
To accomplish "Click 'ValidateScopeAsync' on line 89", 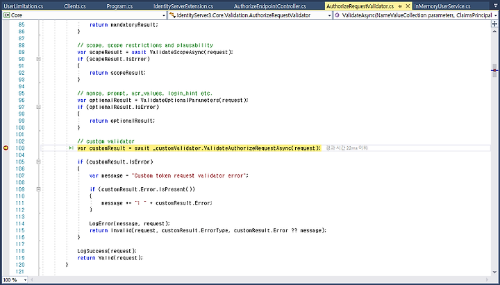I will [177, 52].
